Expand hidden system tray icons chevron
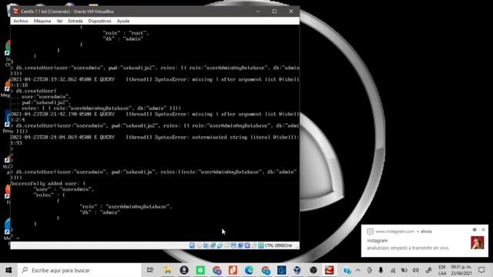The width and height of the screenshot is (493, 277). pos(358,270)
